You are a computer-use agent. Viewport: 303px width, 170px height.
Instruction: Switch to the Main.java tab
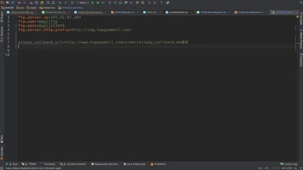(152, 12)
